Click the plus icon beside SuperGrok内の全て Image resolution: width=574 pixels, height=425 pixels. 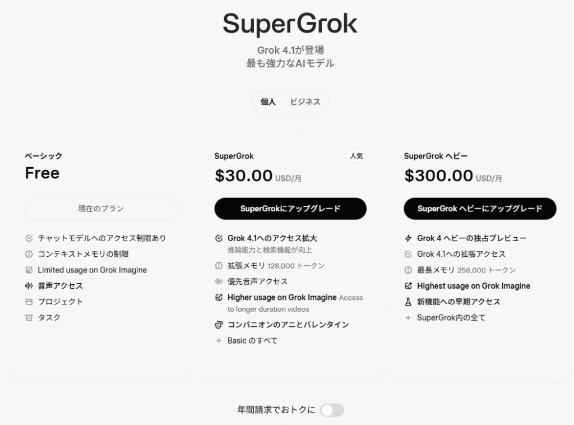click(409, 318)
